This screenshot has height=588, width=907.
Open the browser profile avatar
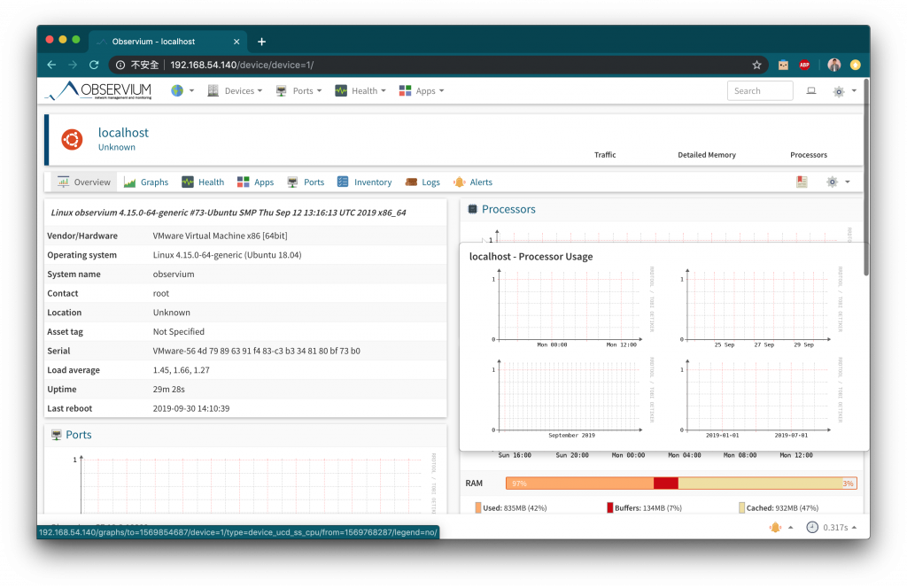coord(834,65)
